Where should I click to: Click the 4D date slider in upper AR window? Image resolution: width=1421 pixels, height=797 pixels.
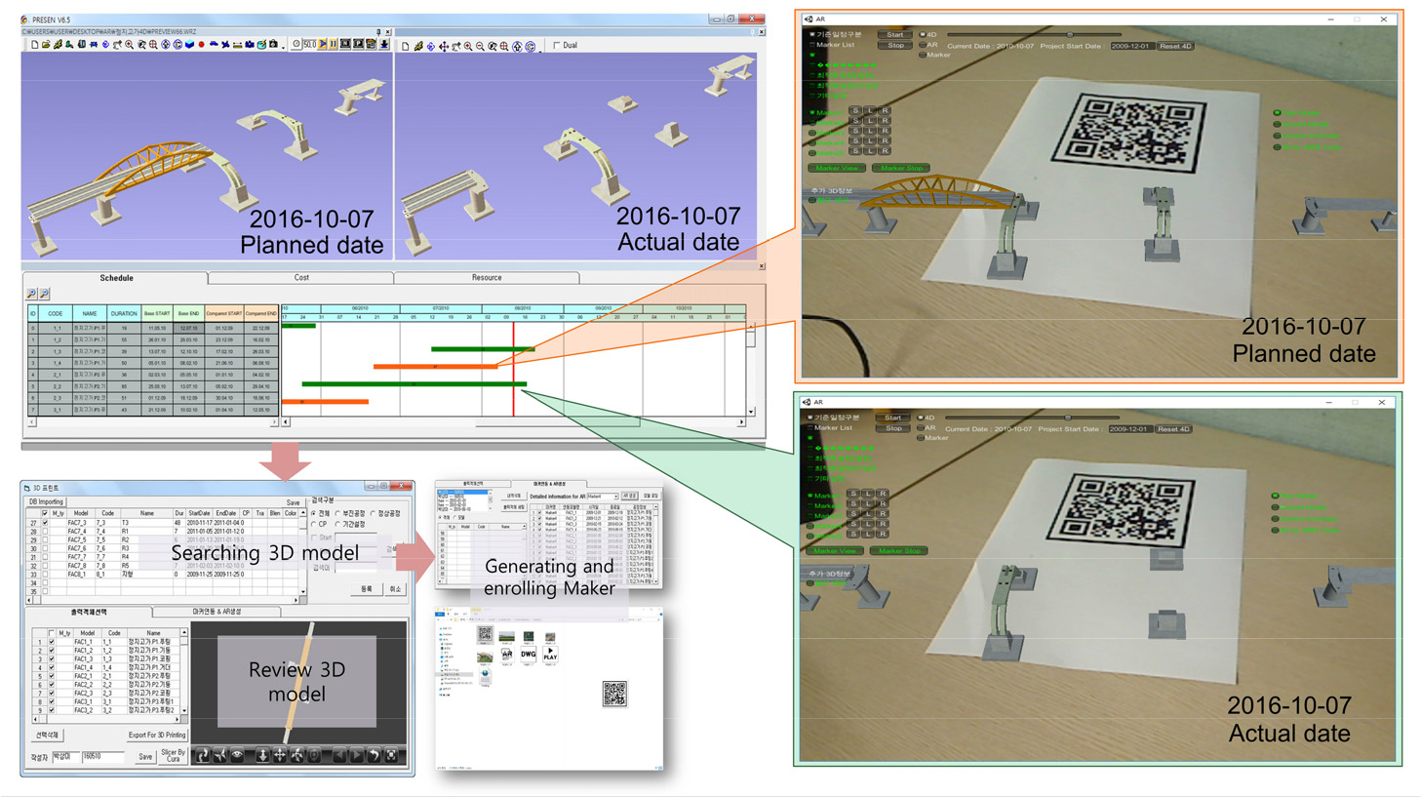click(1035, 34)
